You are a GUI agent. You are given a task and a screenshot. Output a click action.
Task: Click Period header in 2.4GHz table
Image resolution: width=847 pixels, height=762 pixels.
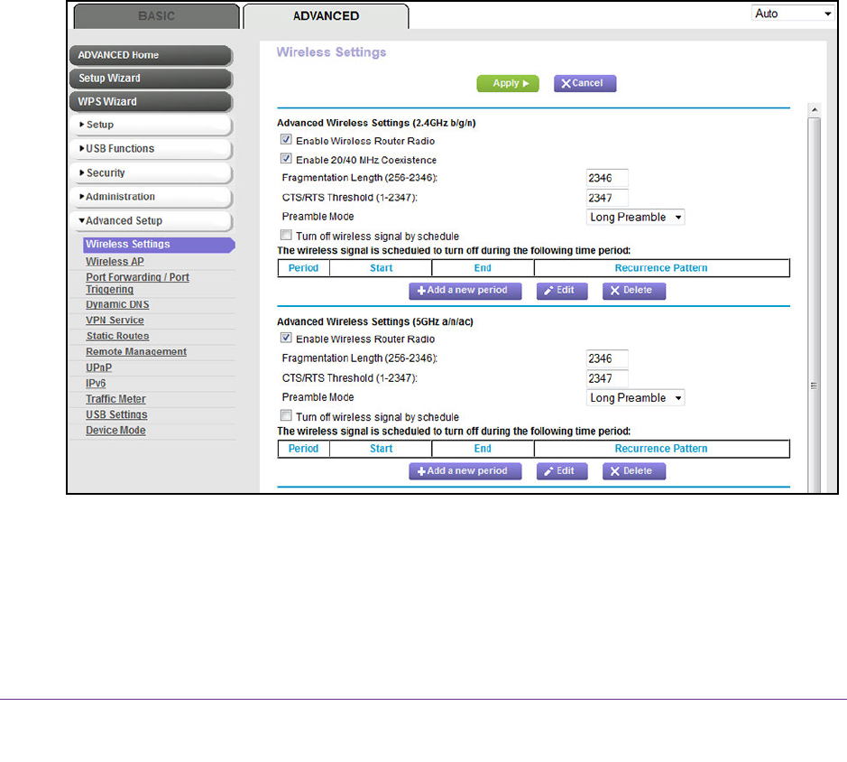(304, 268)
